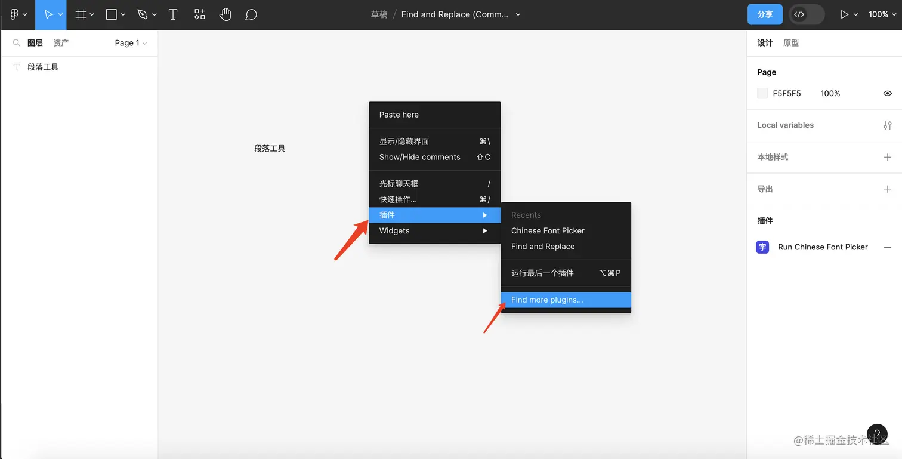Open present options chevron
902x459 pixels.
pyautogui.click(x=855, y=15)
